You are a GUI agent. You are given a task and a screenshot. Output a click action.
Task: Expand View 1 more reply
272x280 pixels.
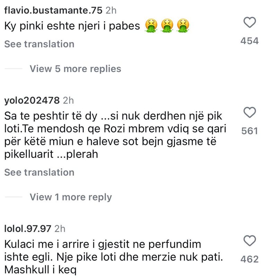[71, 197]
